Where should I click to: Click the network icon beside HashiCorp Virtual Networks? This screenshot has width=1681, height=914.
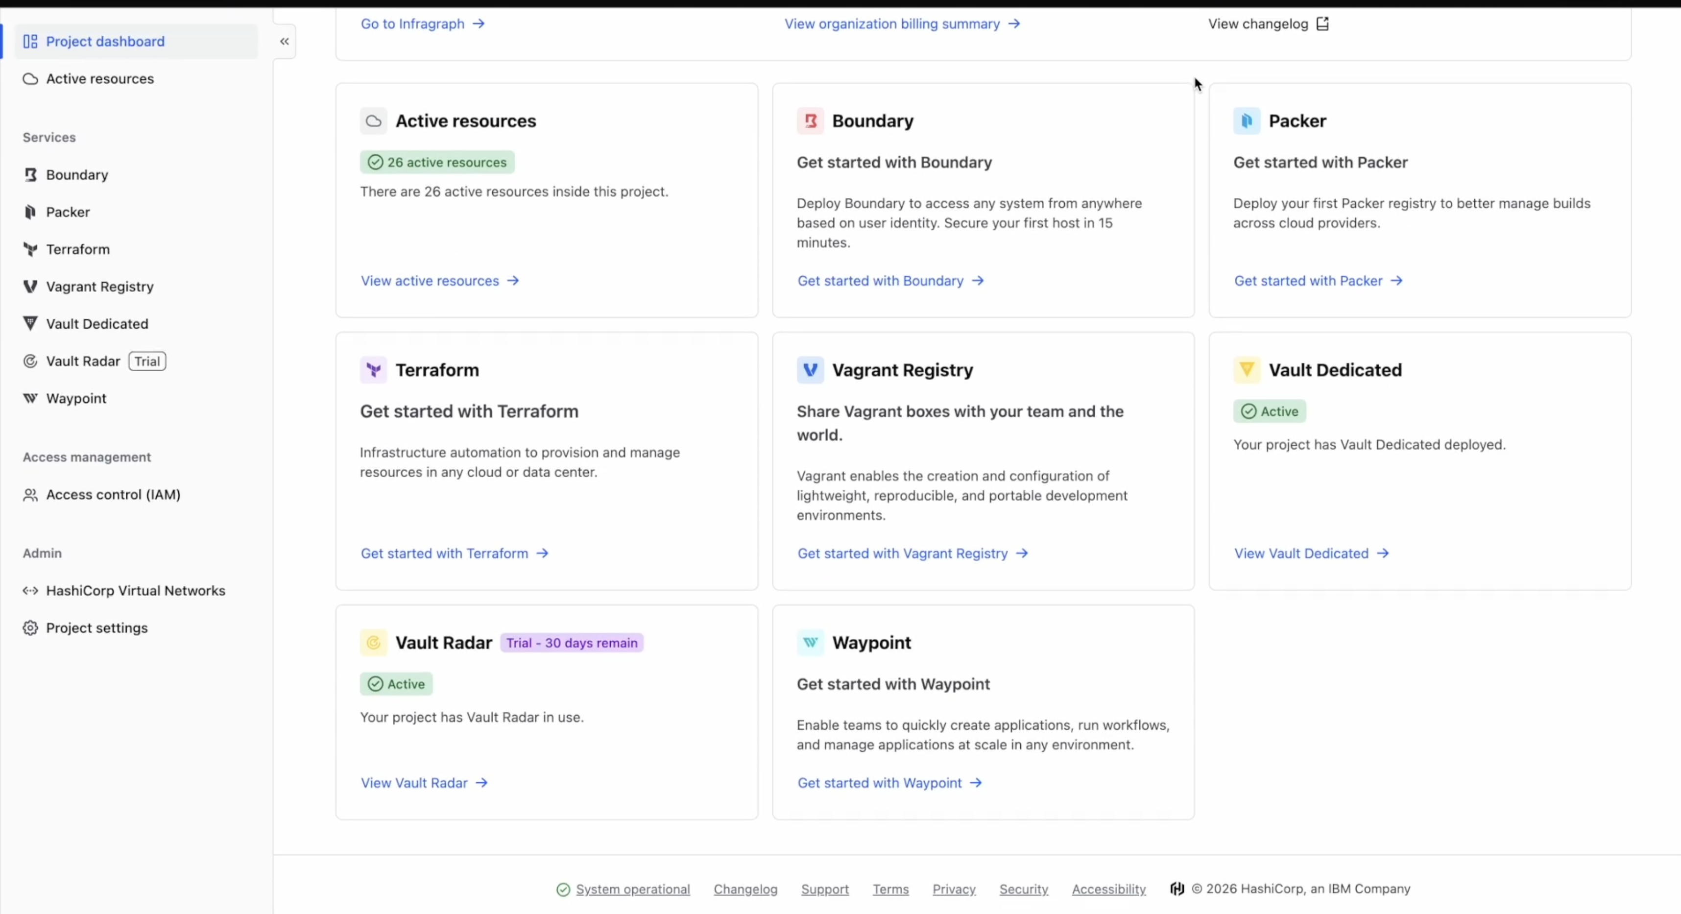pyautogui.click(x=30, y=590)
